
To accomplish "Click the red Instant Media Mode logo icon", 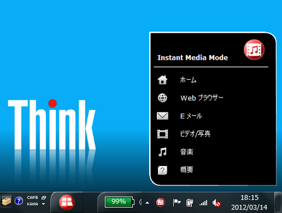I will [x=254, y=50].
